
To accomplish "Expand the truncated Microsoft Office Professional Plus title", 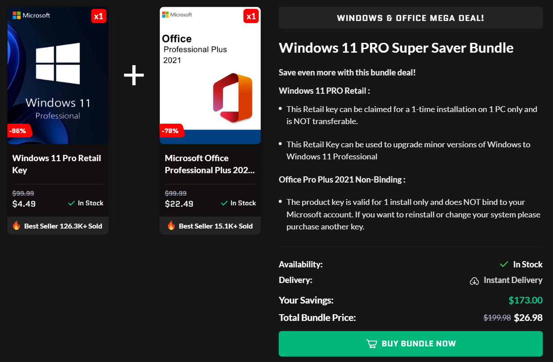I will [210, 164].
